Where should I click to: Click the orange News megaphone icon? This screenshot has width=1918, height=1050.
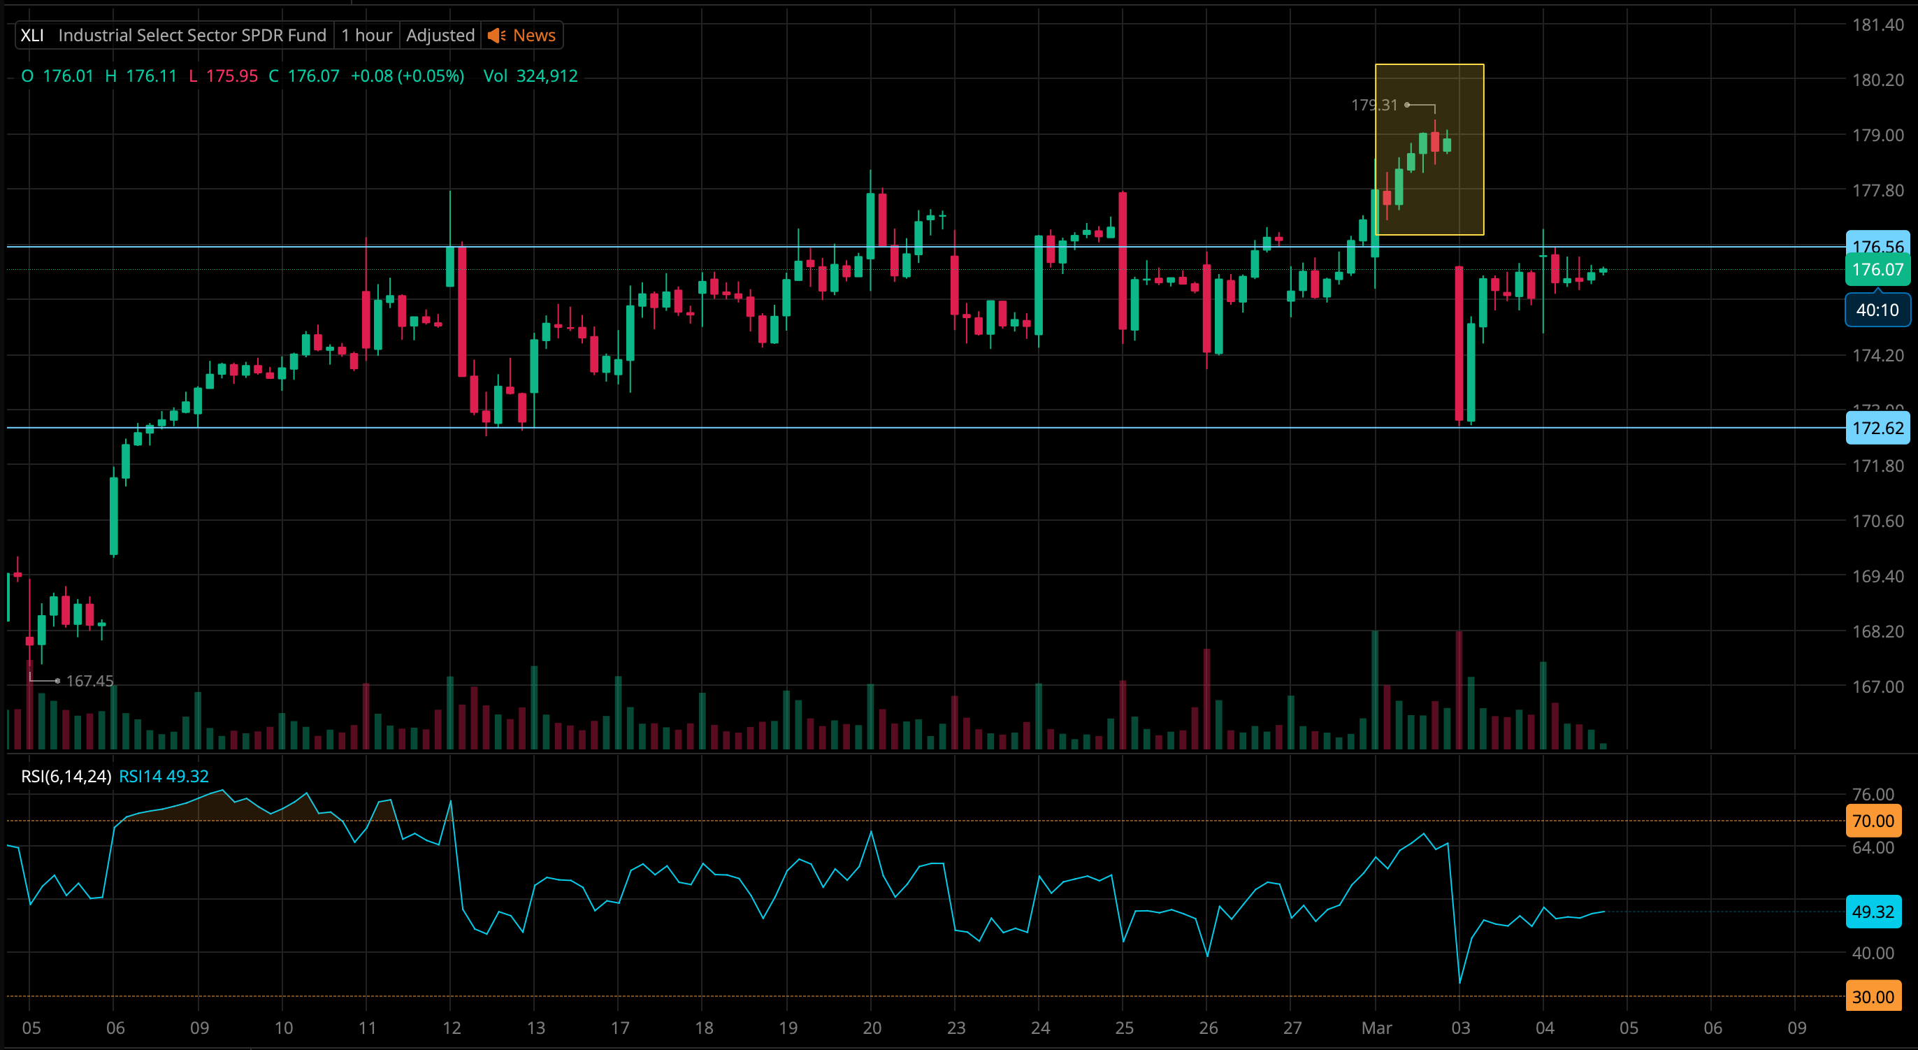[x=496, y=35]
